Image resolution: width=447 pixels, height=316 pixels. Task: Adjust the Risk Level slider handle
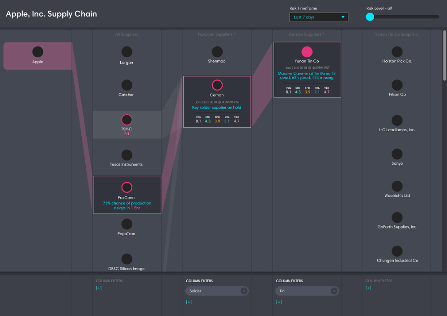point(370,17)
